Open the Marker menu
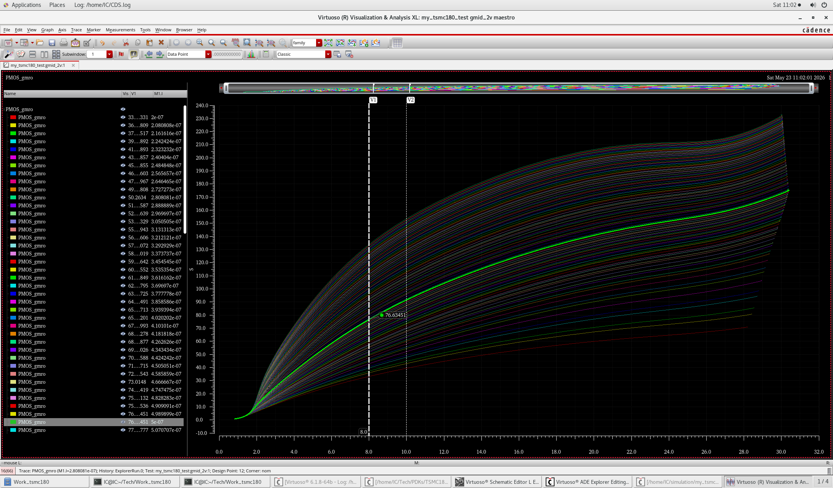The width and height of the screenshot is (833, 488). click(x=94, y=30)
